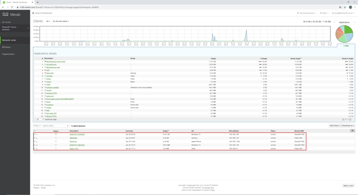
Task: Open a new browser tab
Action: (38, 2)
